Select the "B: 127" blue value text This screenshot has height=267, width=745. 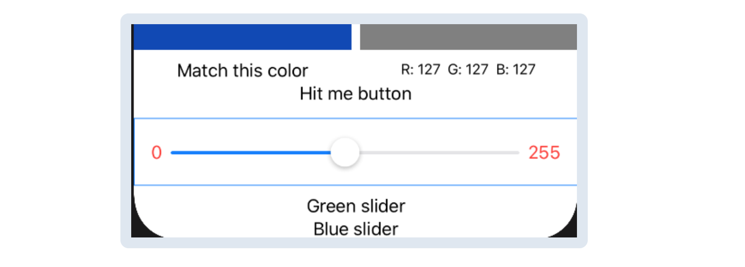516,69
